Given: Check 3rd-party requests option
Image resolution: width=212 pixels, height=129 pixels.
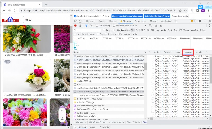Looking at the screenshot, I should pos(118,34).
